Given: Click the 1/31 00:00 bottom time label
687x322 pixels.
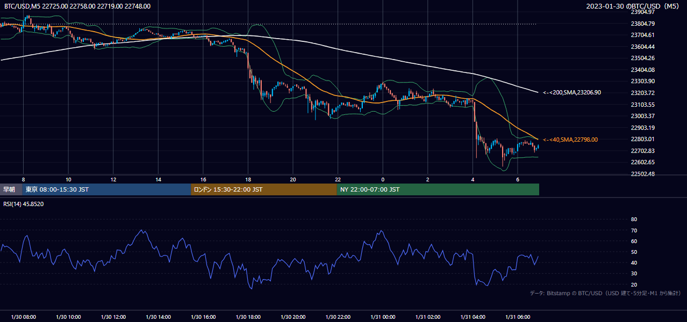Looking at the screenshot, I should point(383,317).
